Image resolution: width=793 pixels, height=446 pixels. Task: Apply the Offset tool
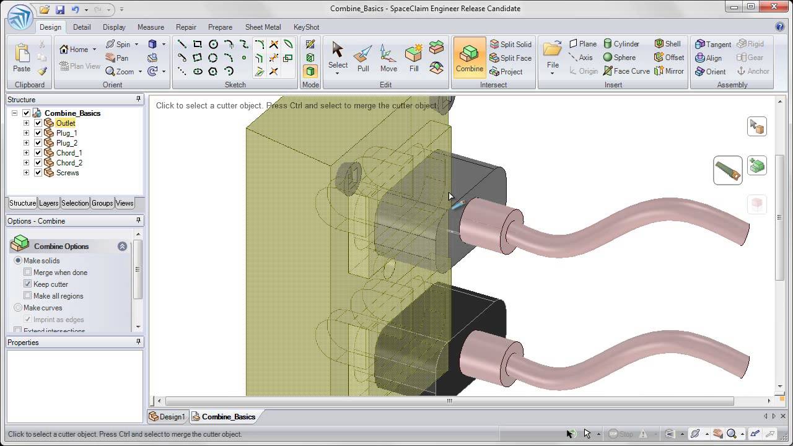tap(669, 58)
